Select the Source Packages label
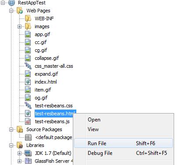 tap(44, 129)
